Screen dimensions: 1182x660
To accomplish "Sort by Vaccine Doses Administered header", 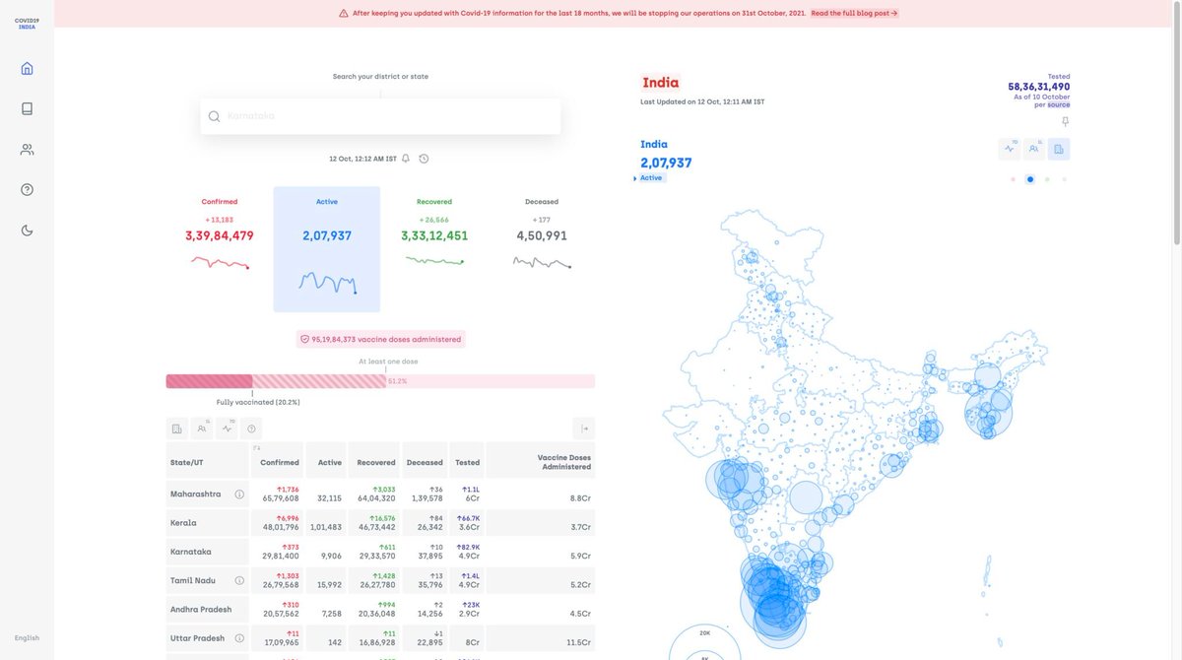I will [541, 460].
